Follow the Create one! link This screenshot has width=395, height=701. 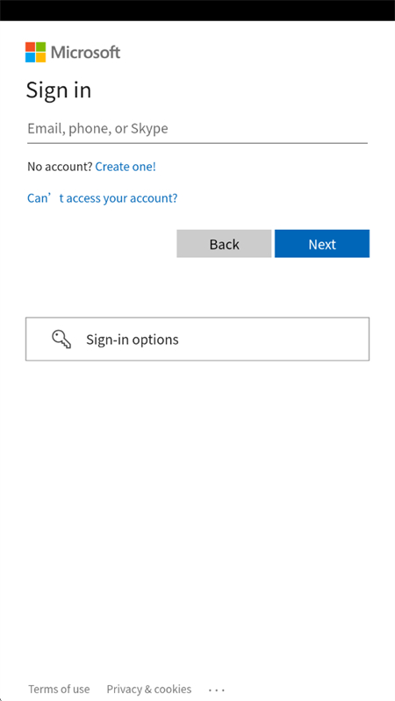(126, 167)
